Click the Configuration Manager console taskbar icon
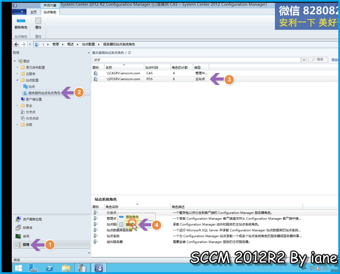The image size is (340, 274). click(x=99, y=268)
